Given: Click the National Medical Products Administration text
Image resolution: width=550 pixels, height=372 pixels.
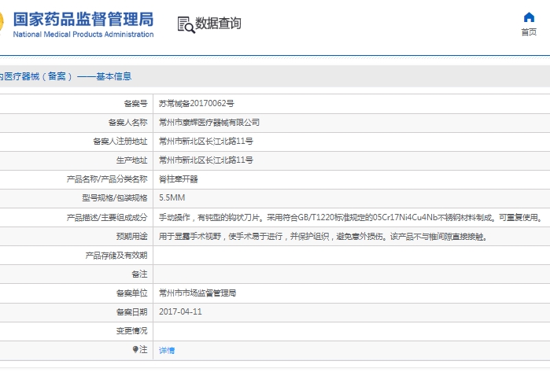Looking at the screenshot, I should point(83,35).
